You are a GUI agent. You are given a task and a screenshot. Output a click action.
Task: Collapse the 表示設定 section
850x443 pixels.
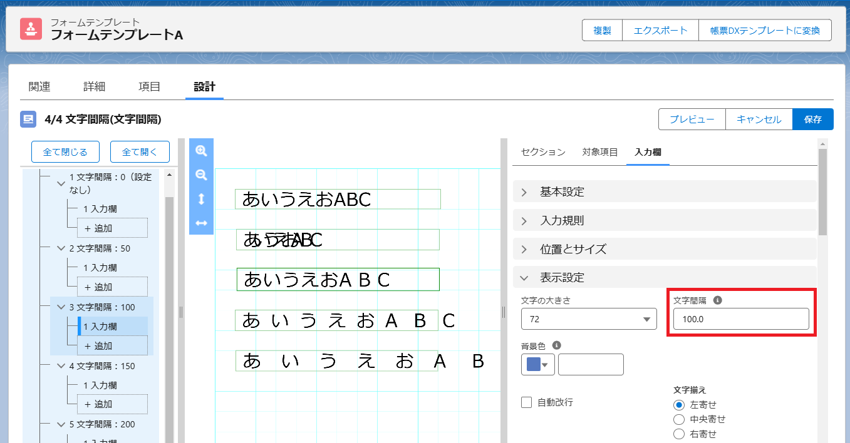(665, 277)
